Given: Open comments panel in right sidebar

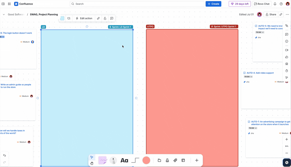Looking at the screenshot, I should point(287,34).
